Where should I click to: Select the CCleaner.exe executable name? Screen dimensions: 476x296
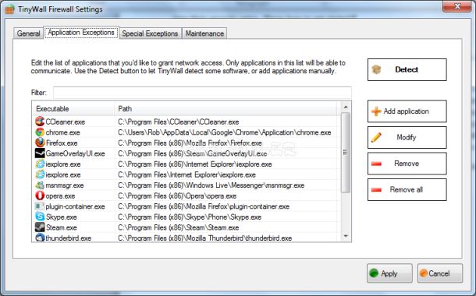click(x=66, y=122)
